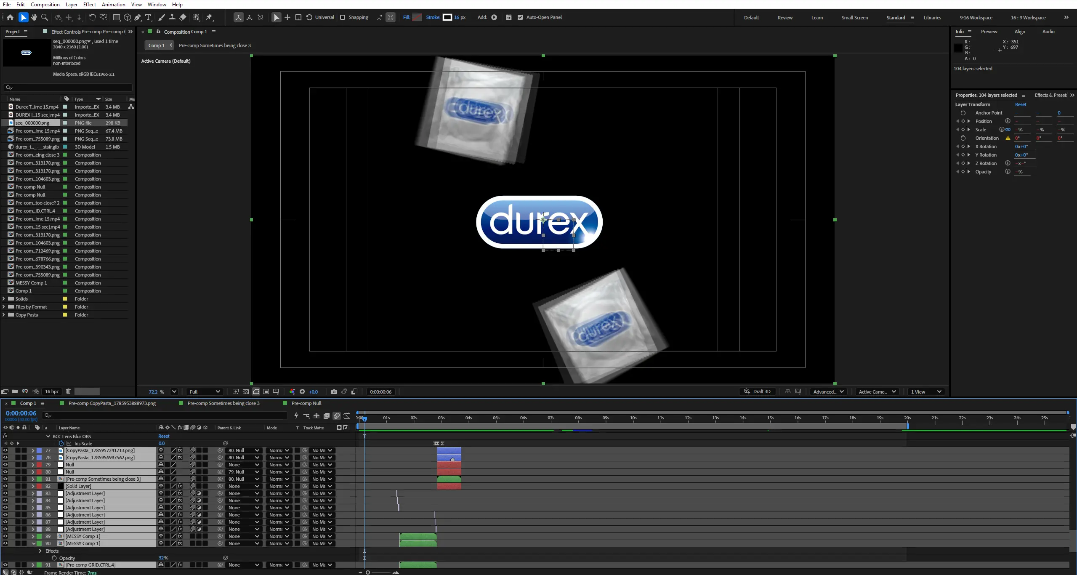Click the Home icon in the toolbar
Screen dimensions: 1077x575
coord(10,17)
